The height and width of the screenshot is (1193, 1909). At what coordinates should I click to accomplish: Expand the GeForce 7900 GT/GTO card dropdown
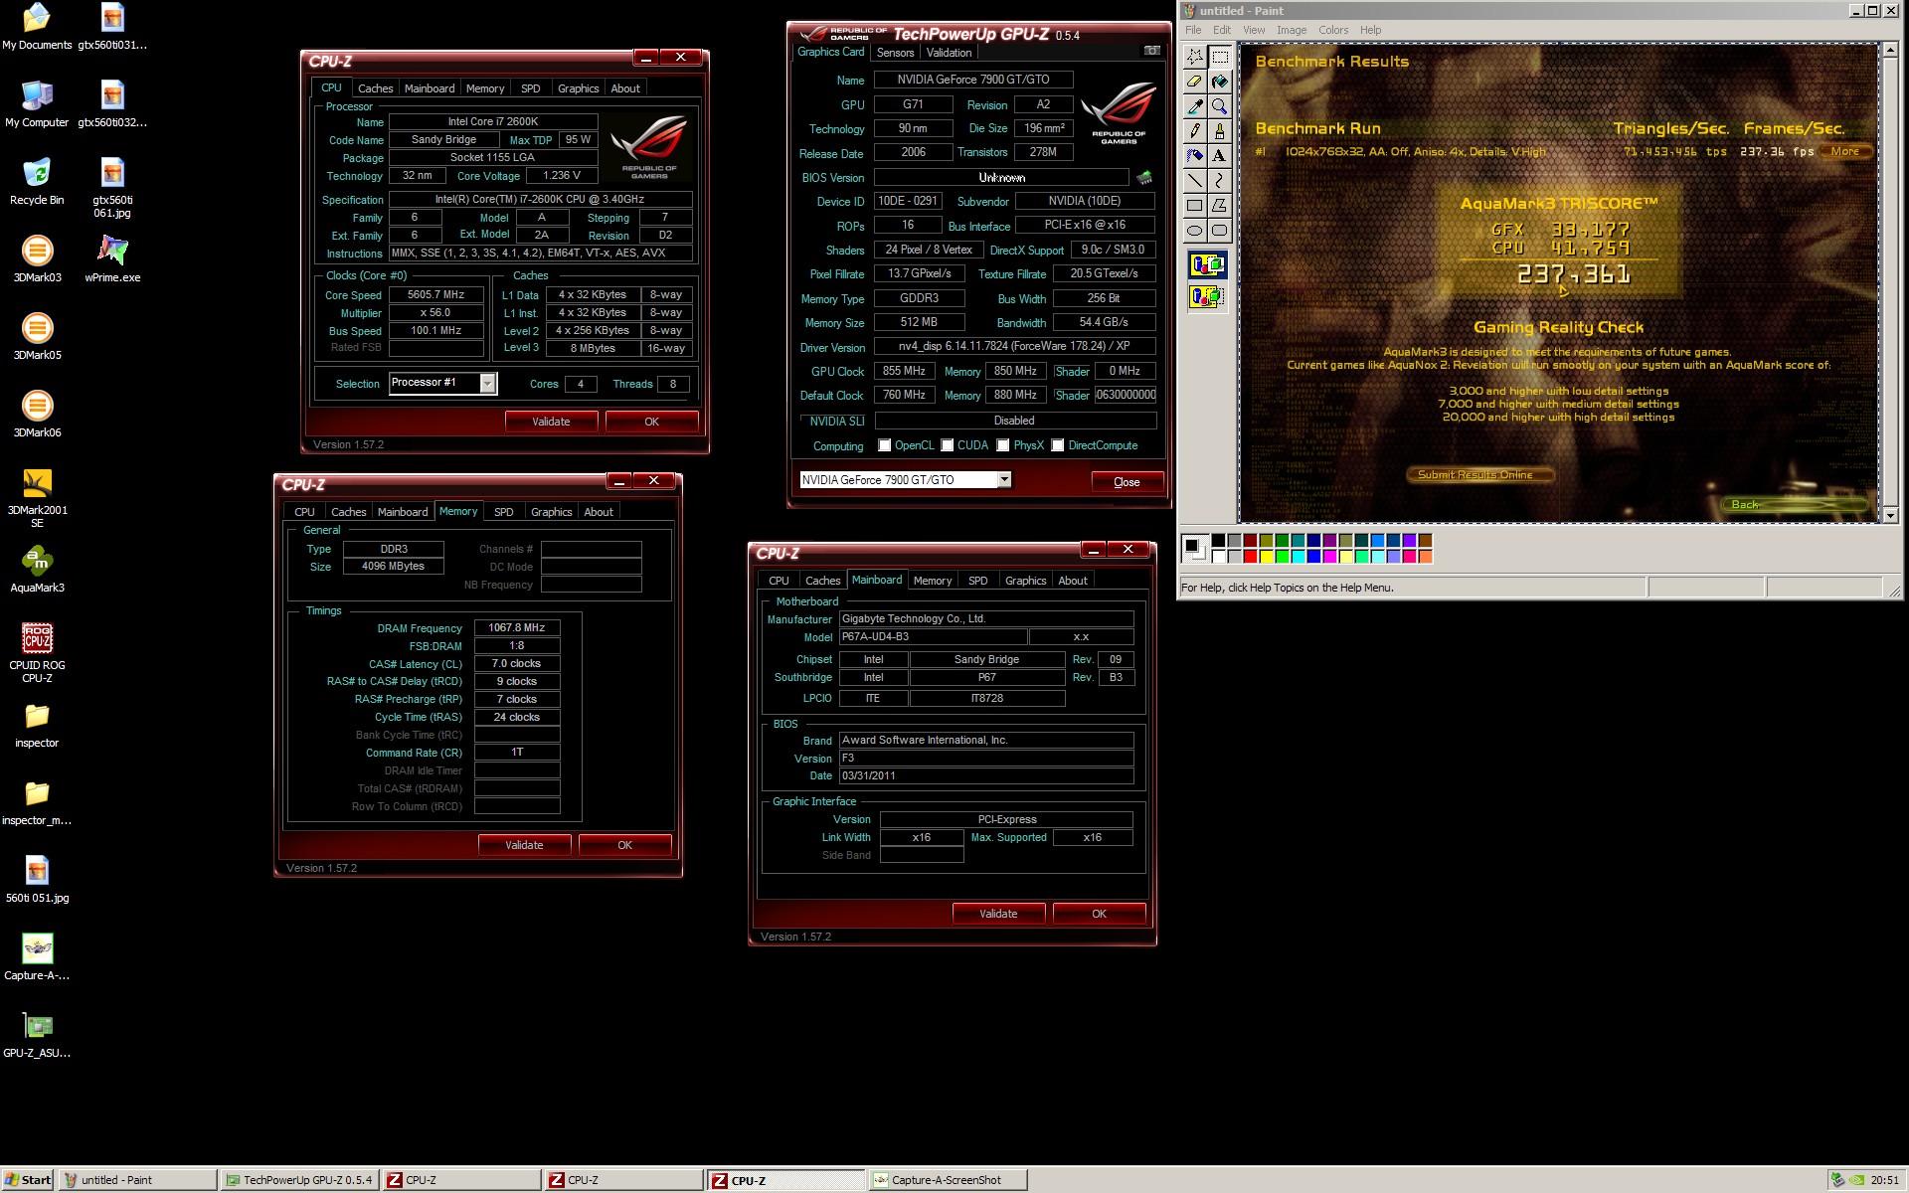(1004, 480)
